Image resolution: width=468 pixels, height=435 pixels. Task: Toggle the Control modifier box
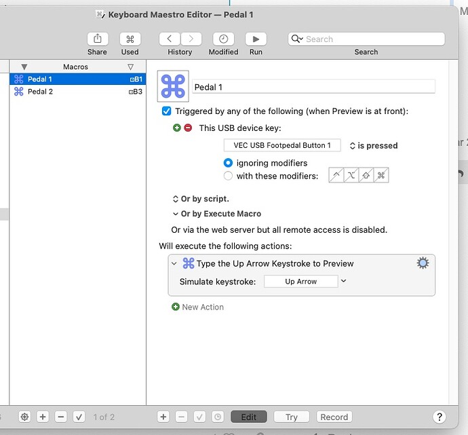[336, 175]
